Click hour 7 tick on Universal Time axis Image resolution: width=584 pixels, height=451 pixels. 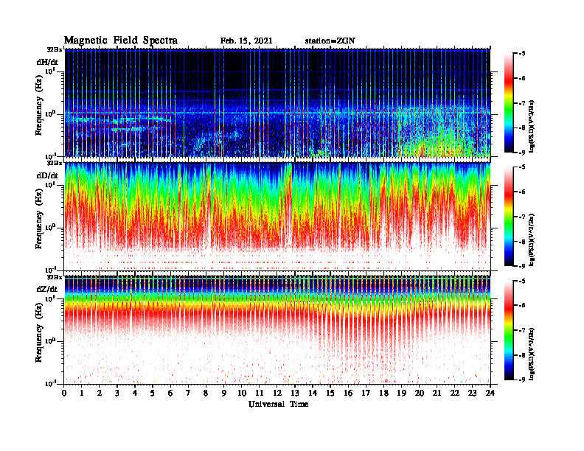click(x=188, y=393)
